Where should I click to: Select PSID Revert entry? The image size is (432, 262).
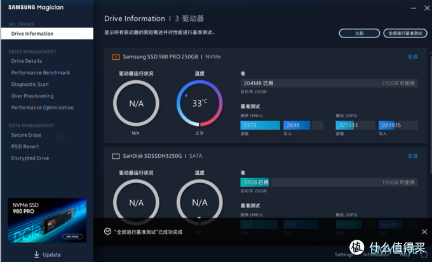[x=25, y=146]
